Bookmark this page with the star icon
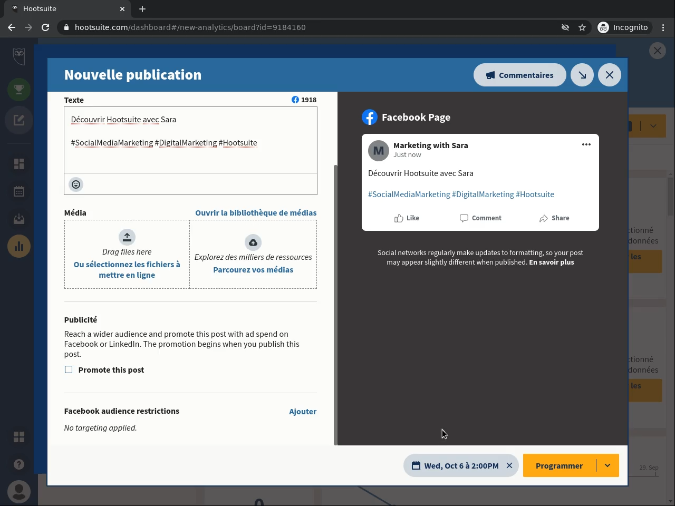 [x=582, y=27]
